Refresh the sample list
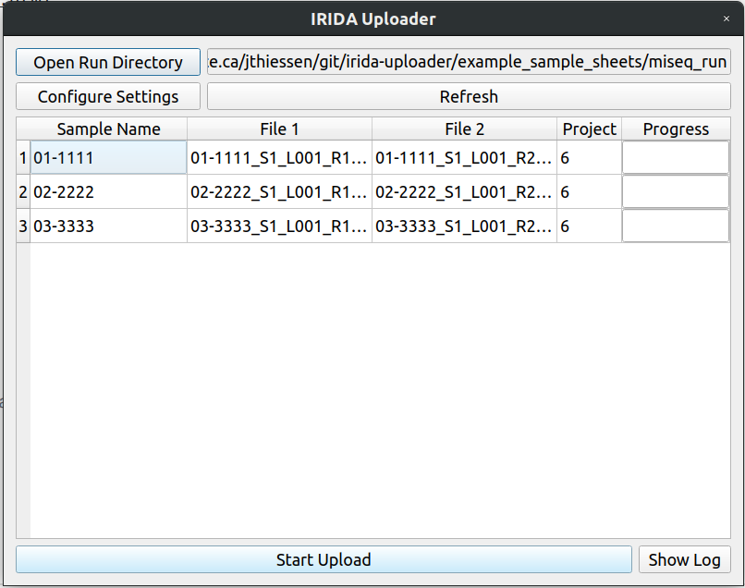Image resolution: width=745 pixels, height=588 pixels. pos(469,96)
